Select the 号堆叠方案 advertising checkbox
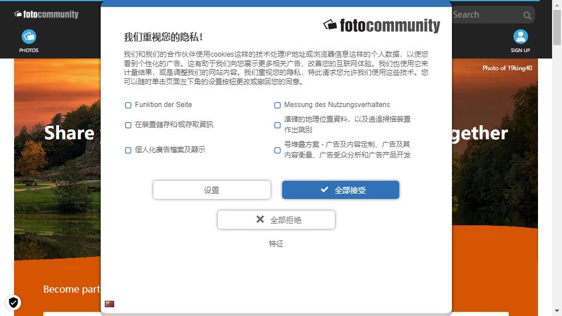This screenshot has width=562, height=316. click(277, 150)
